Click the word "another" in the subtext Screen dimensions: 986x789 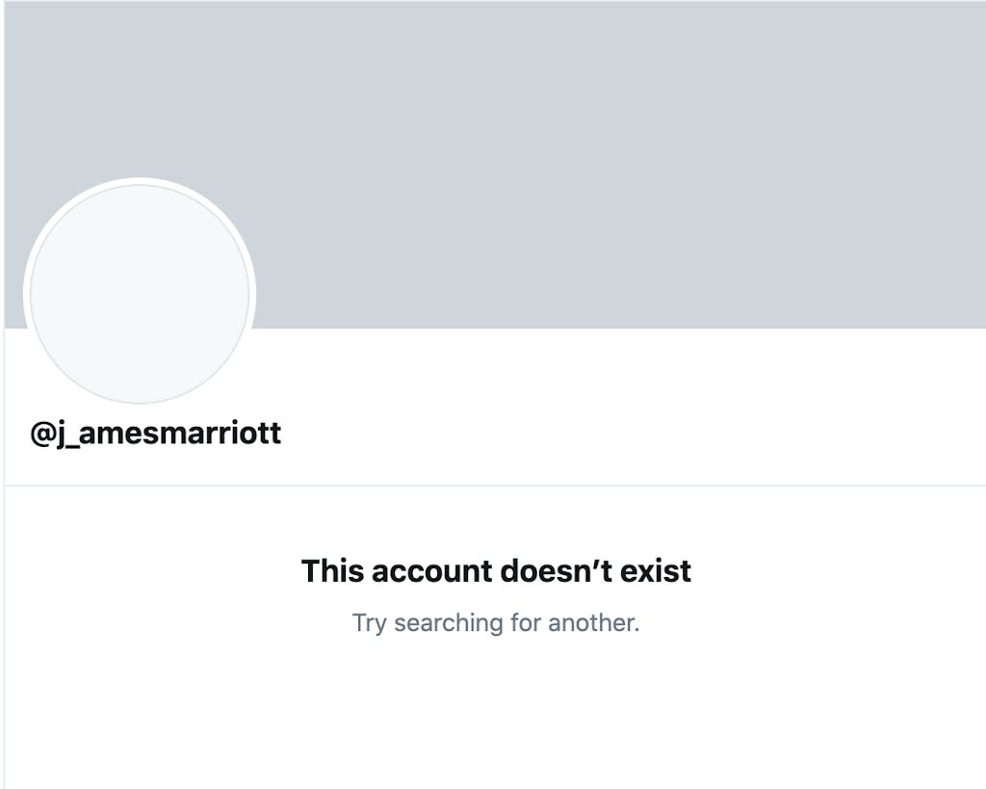pos(592,622)
